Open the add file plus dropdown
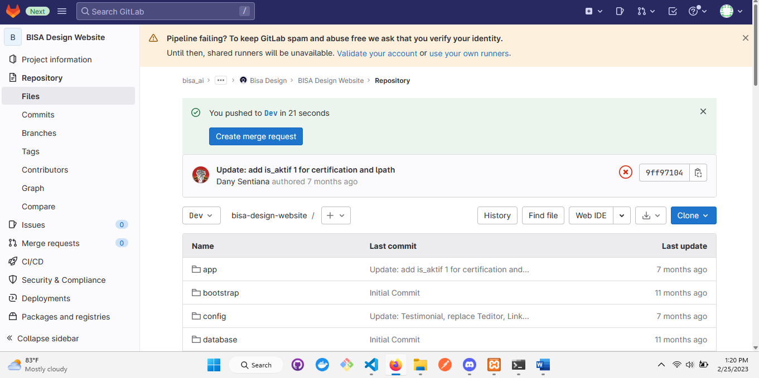This screenshot has height=378, width=759. (336, 215)
